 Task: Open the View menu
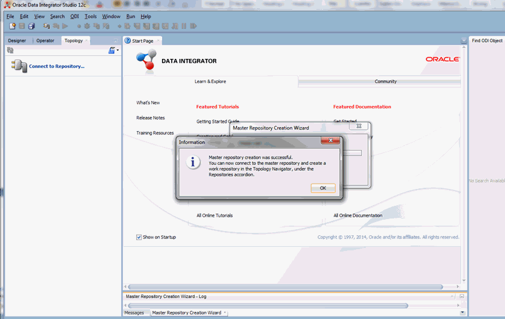pos(39,16)
